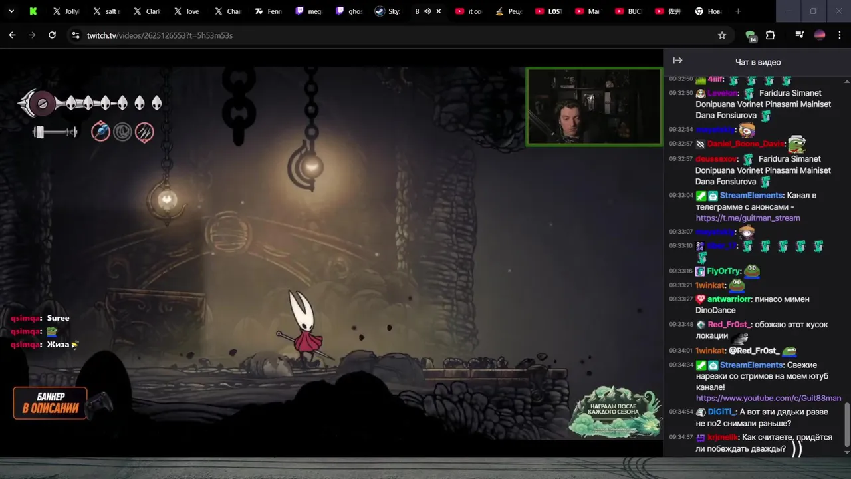
Task: Click the 'пинасо мимен DinoDance' message
Action: pos(753,305)
